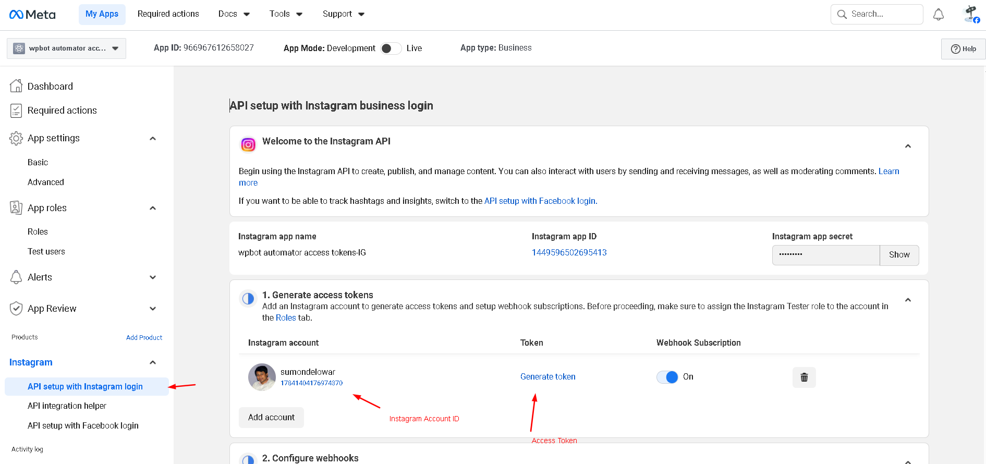Image resolution: width=986 pixels, height=464 pixels.
Task: Click the App Review shield icon
Action: pyautogui.click(x=16, y=309)
